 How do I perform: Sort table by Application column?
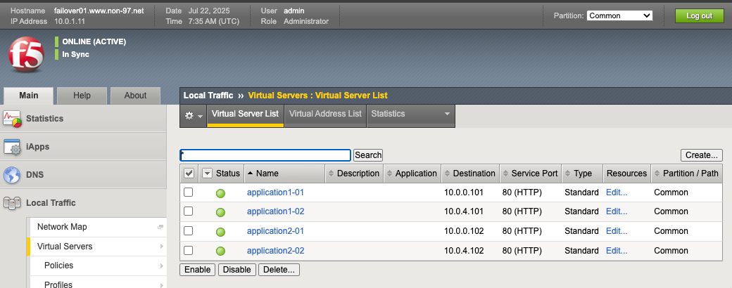coord(412,174)
